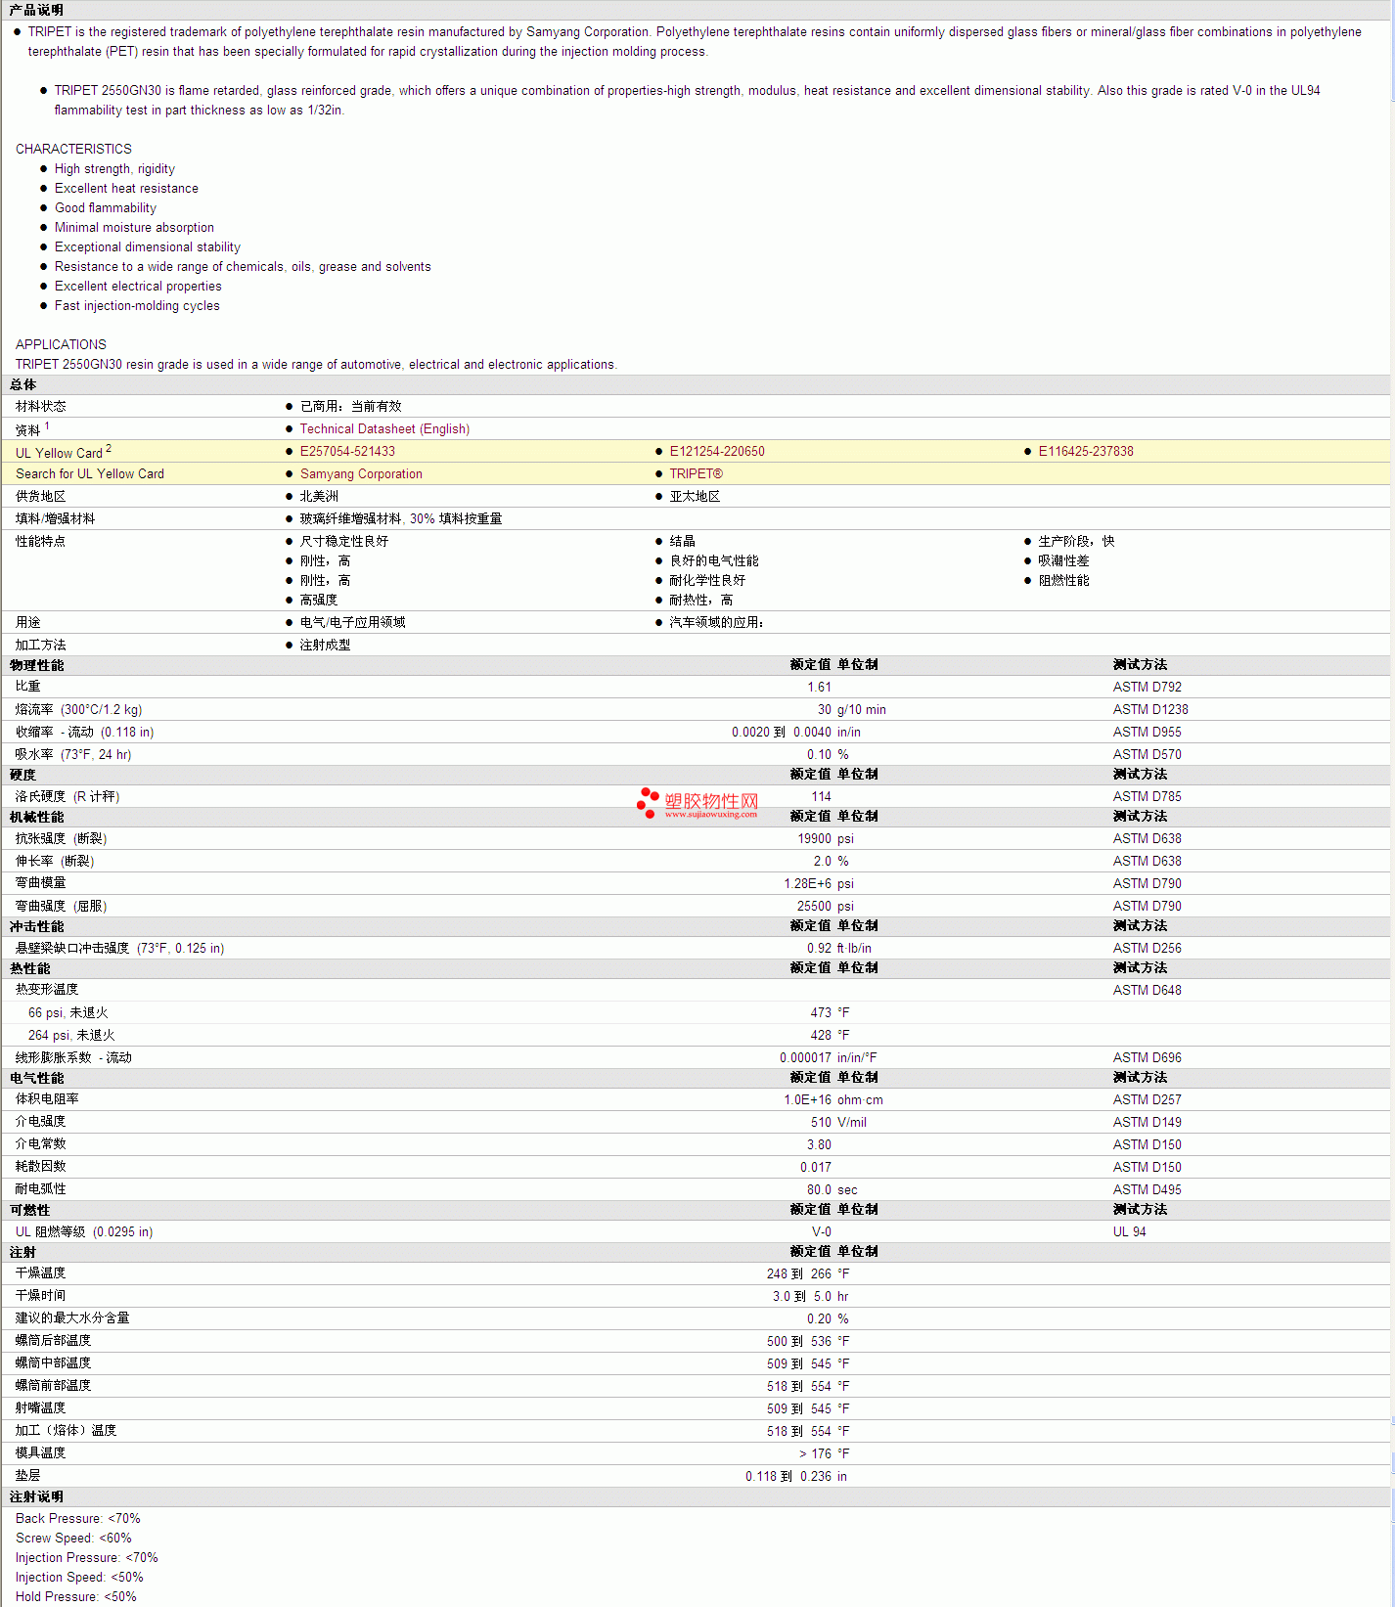Select the ASTM D955 test method cell
1395x1607 pixels.
tap(1147, 733)
